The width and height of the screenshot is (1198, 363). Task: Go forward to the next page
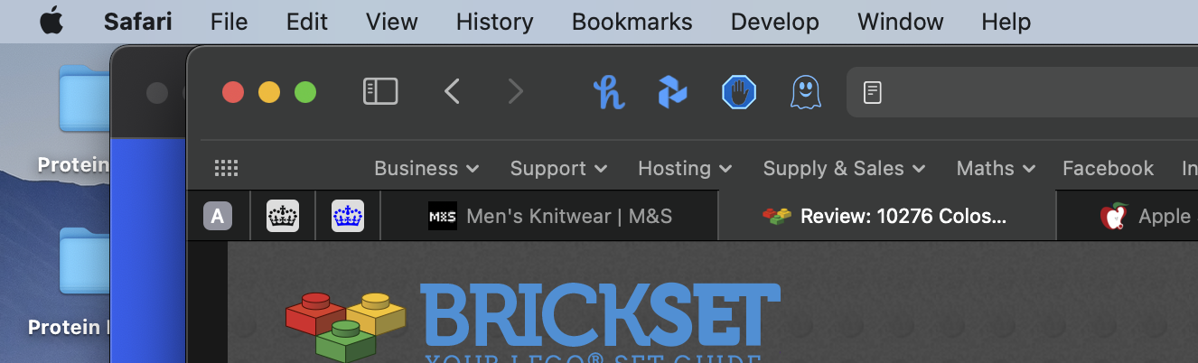(x=515, y=91)
